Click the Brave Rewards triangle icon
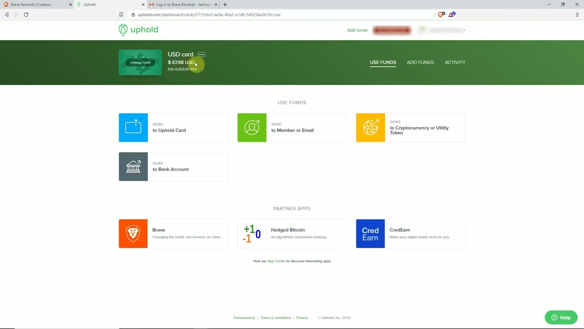The width and height of the screenshot is (584, 329). [x=451, y=15]
